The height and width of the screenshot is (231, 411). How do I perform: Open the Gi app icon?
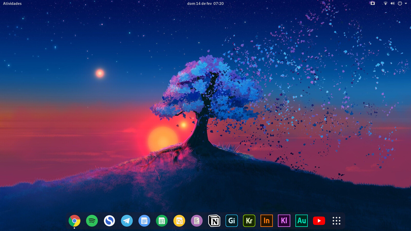click(232, 221)
